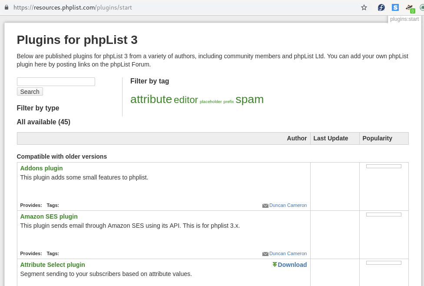The image size is (424, 286).
Task: Select the editor tag filter
Action: [x=185, y=100]
